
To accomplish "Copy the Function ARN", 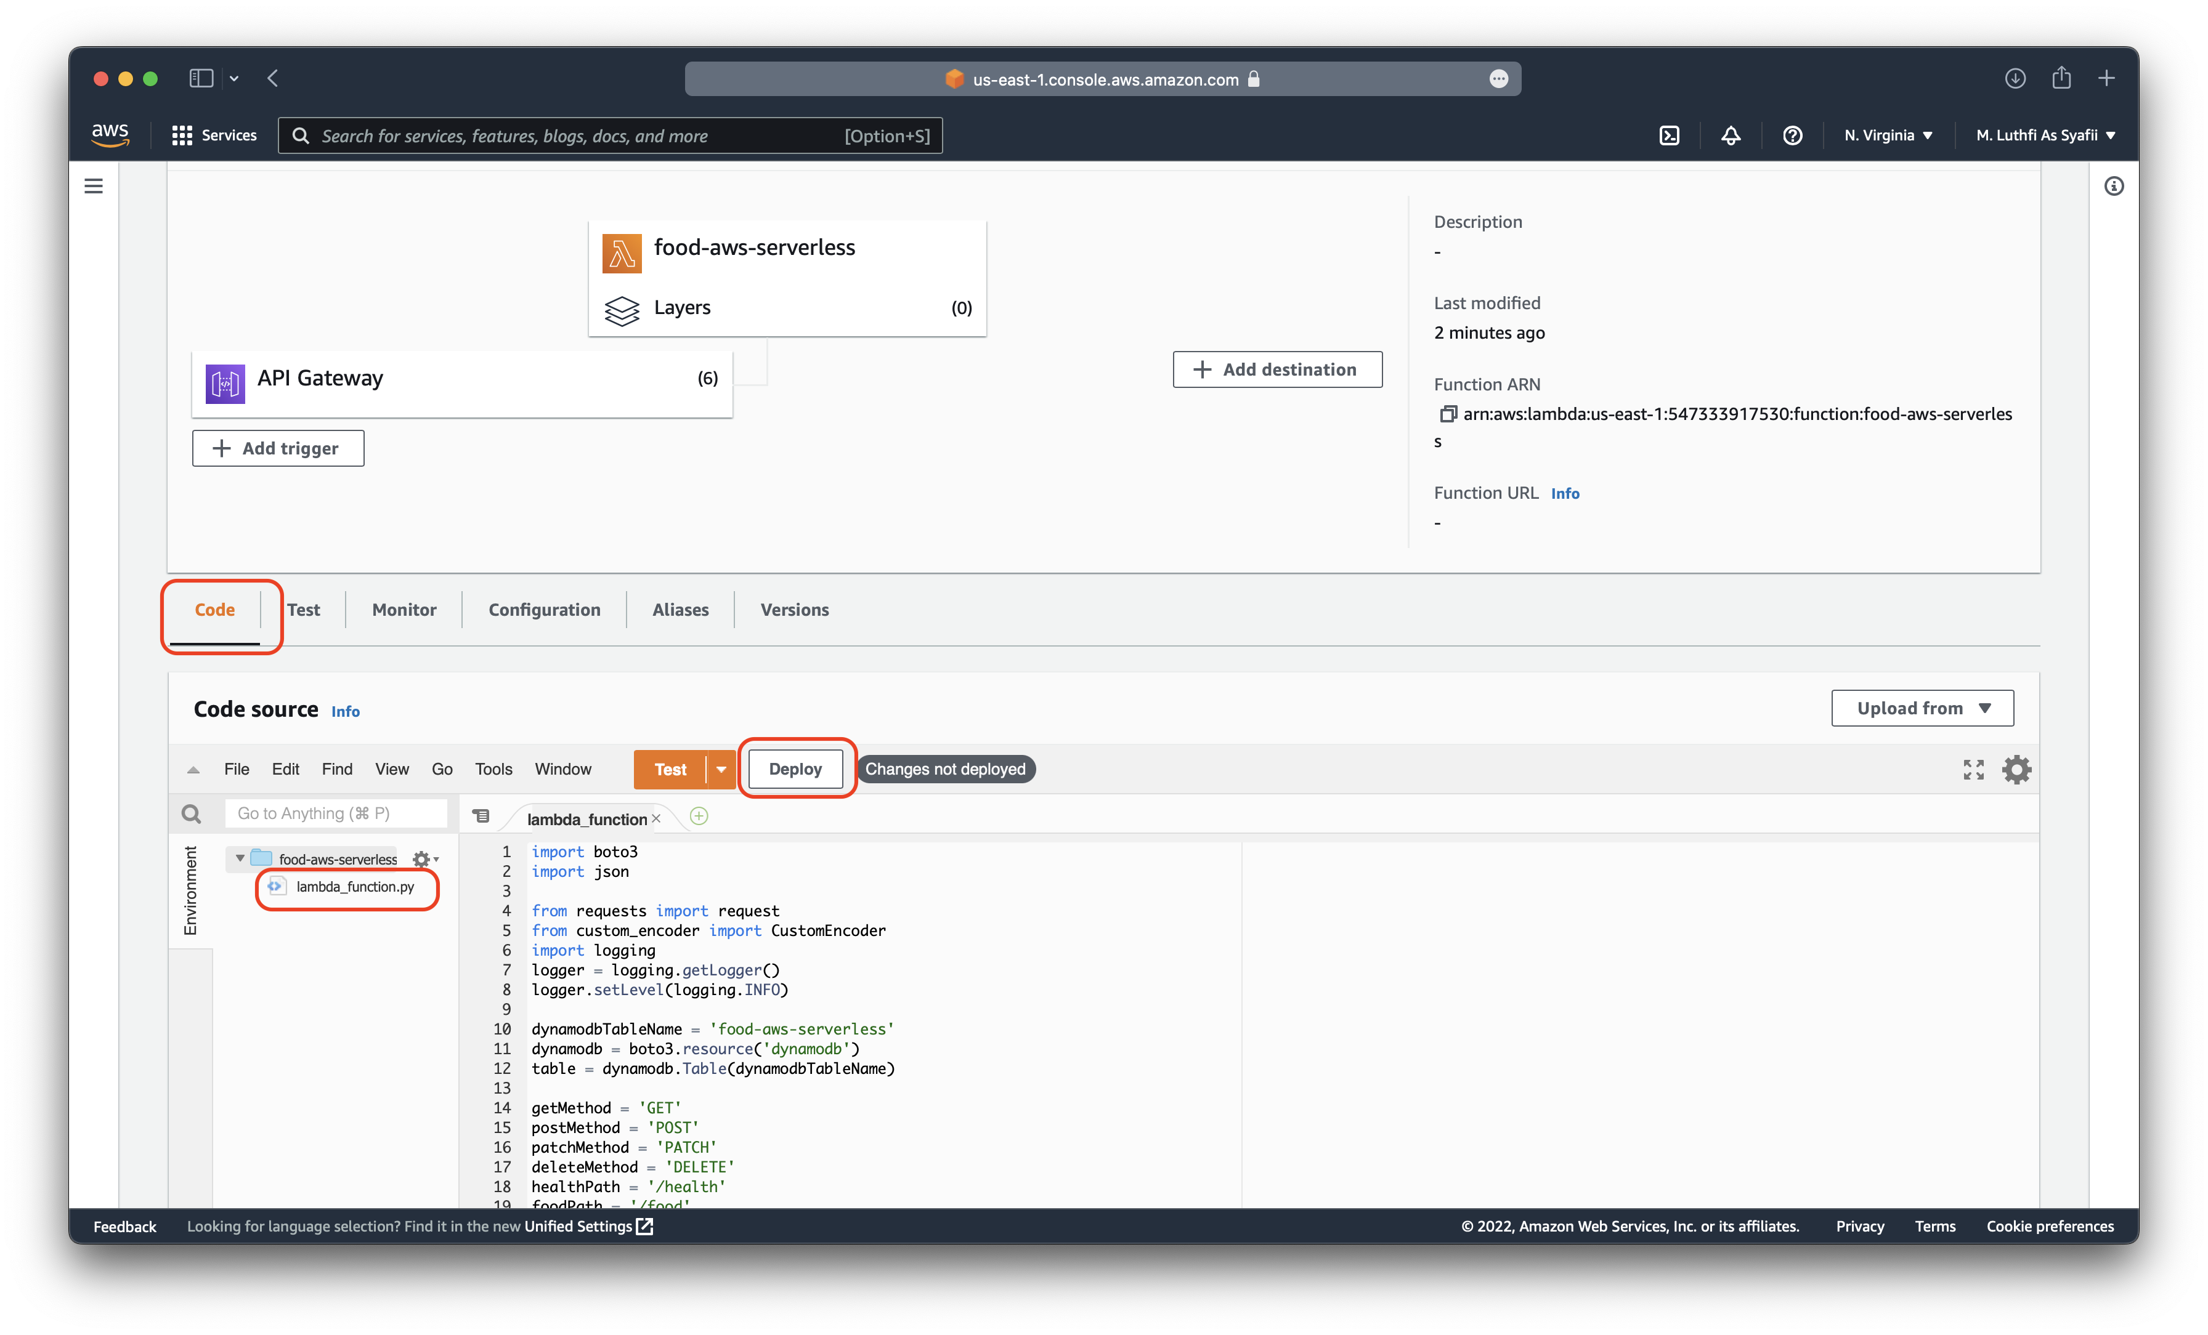I will click(1447, 414).
